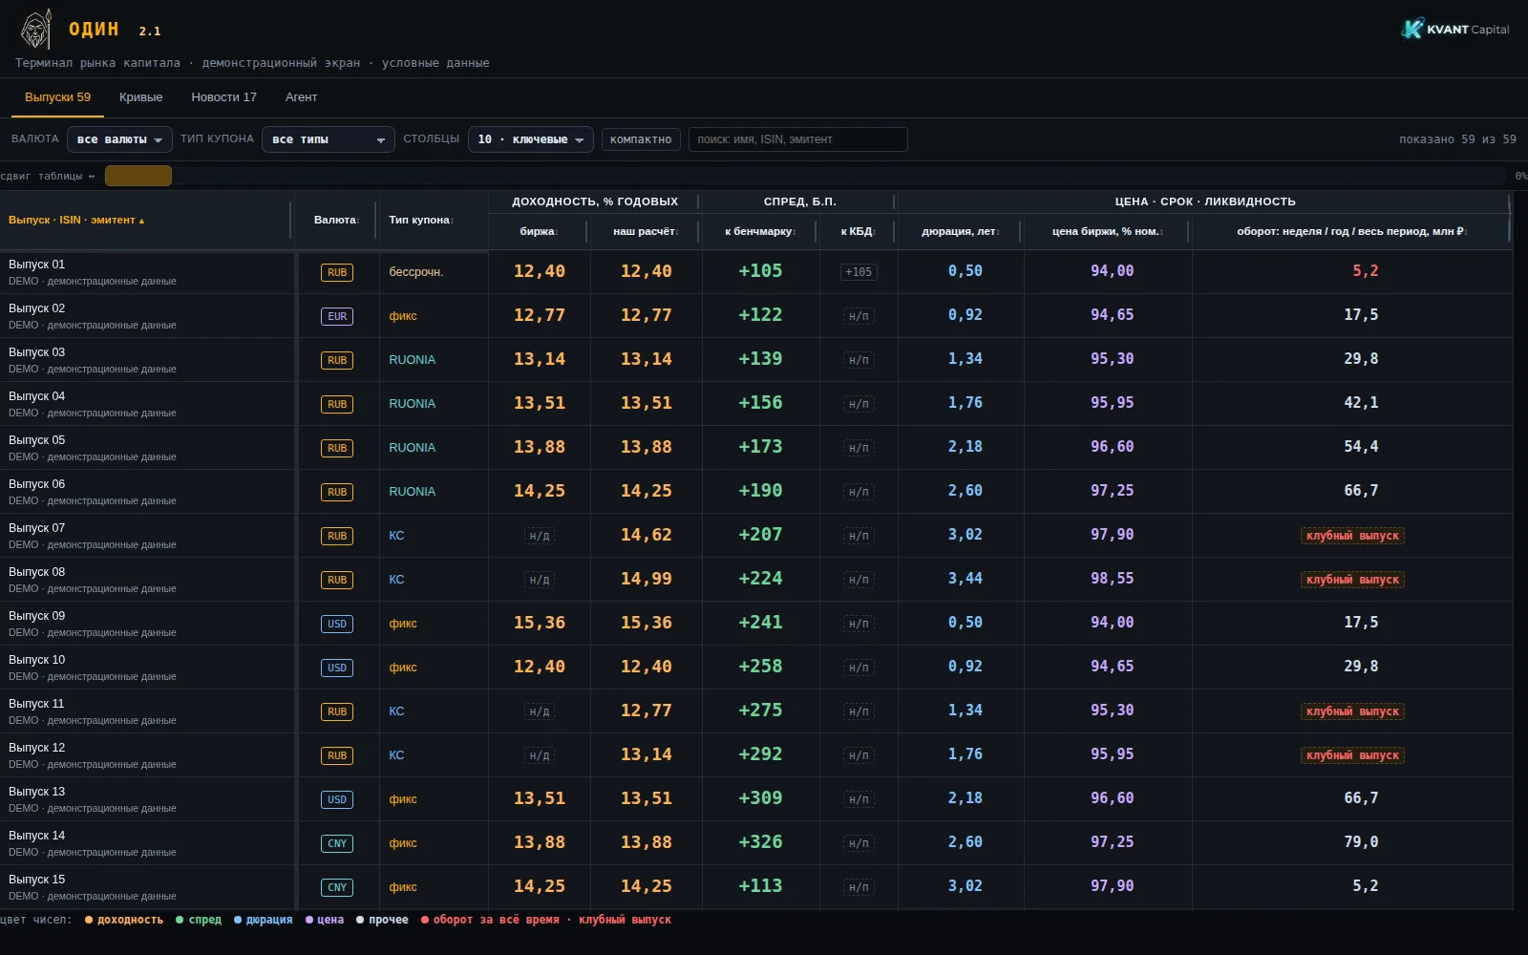Sort by the к бенчмарку spread column

click(760, 232)
